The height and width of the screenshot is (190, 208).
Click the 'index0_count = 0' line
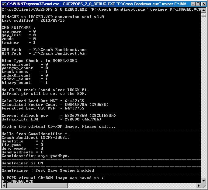(x=25, y=75)
